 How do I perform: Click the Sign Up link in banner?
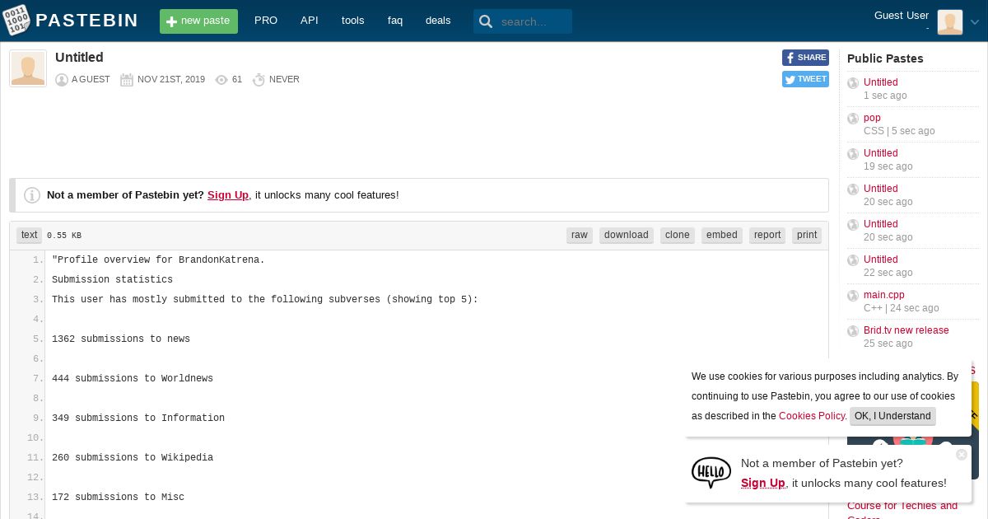point(228,195)
